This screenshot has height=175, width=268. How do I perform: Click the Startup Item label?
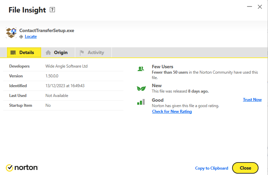coord(21,105)
